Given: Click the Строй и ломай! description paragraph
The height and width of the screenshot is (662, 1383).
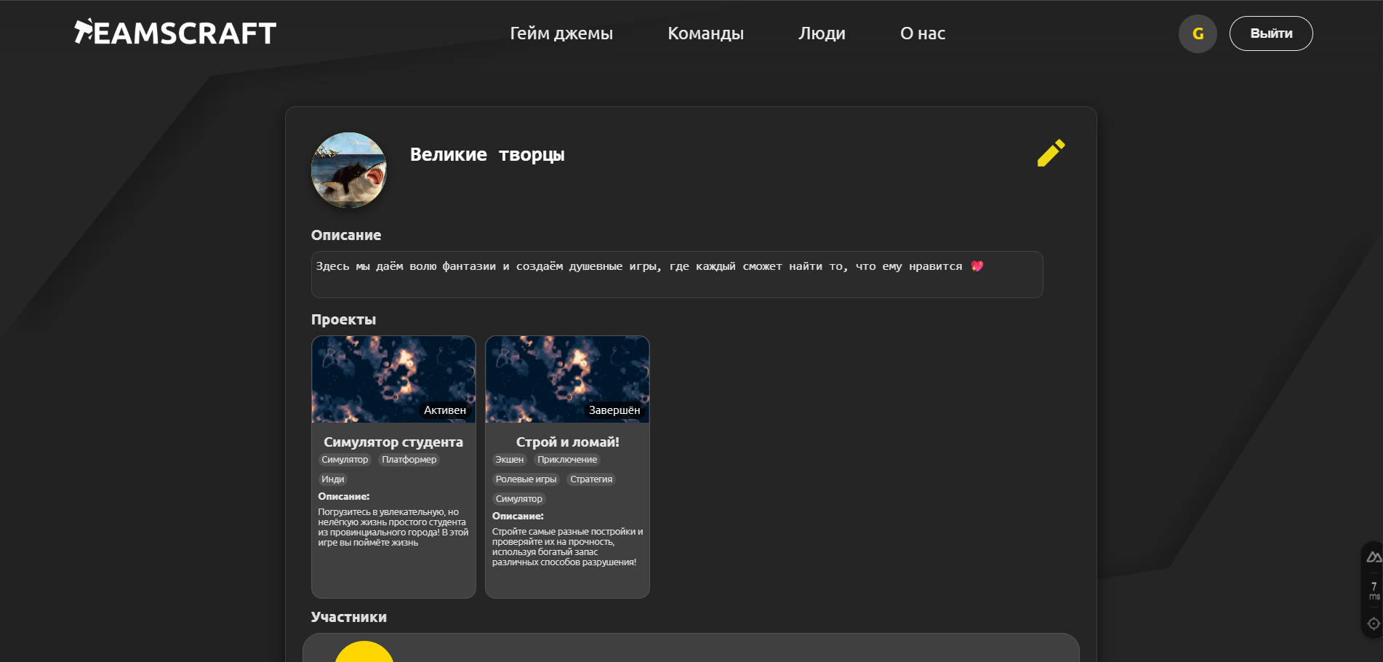Looking at the screenshot, I should 567,547.
